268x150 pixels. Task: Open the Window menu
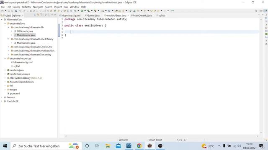(x=75, y=7)
